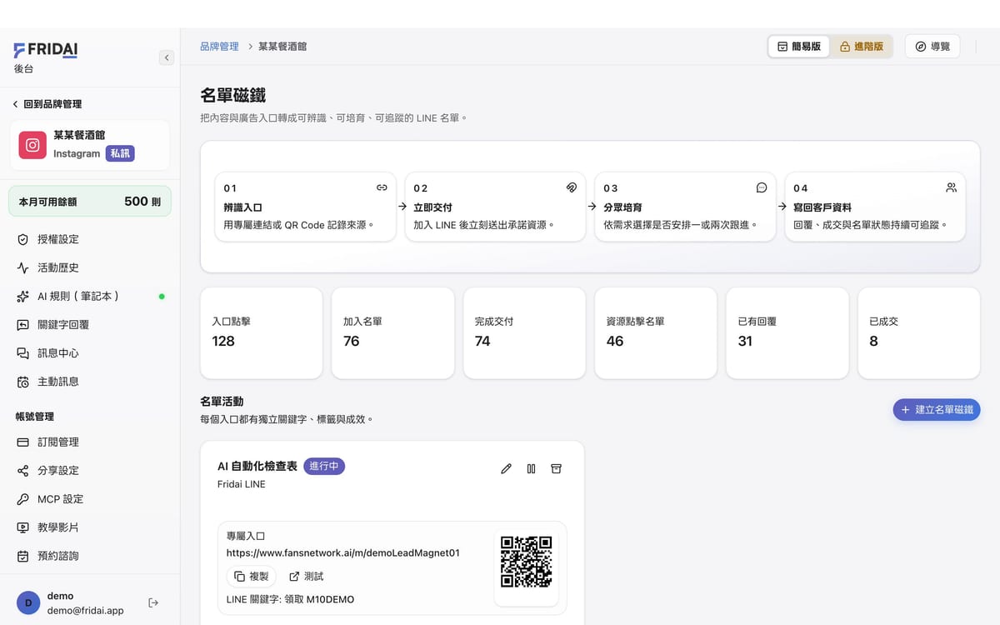Screen dimensions: 1000x625
Task: Click the 某某餐酒館 brand card
Action: coord(90,145)
